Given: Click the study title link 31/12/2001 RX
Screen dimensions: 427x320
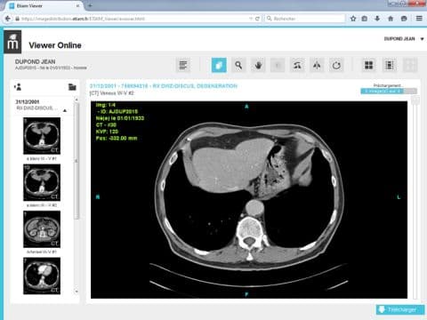Looking at the screenshot, I should tap(164, 86).
